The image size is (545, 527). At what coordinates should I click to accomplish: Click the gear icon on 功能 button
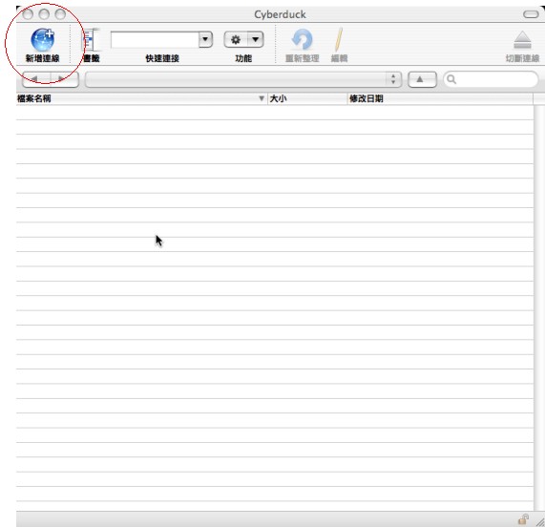point(236,40)
